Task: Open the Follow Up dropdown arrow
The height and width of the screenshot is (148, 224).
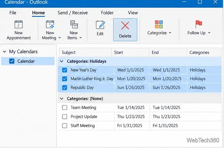Action: tap(209, 33)
